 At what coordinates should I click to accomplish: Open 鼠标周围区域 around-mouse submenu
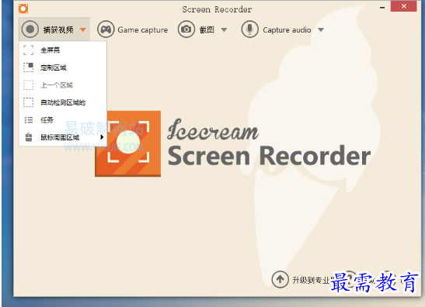coord(63,137)
